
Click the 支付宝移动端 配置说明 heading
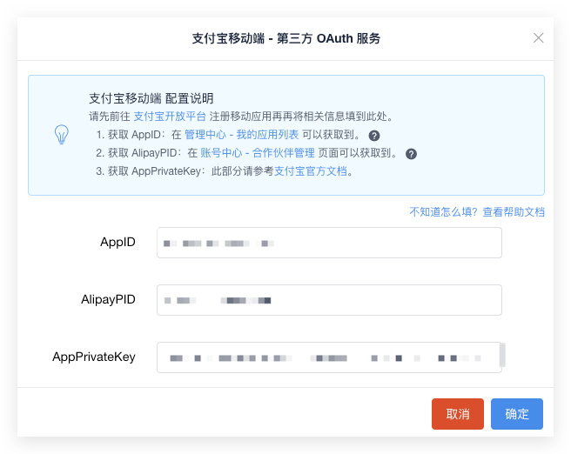click(151, 98)
